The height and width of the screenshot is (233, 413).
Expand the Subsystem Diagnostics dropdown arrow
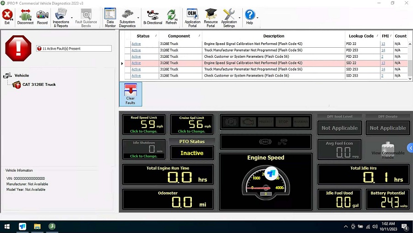tap(138, 18)
